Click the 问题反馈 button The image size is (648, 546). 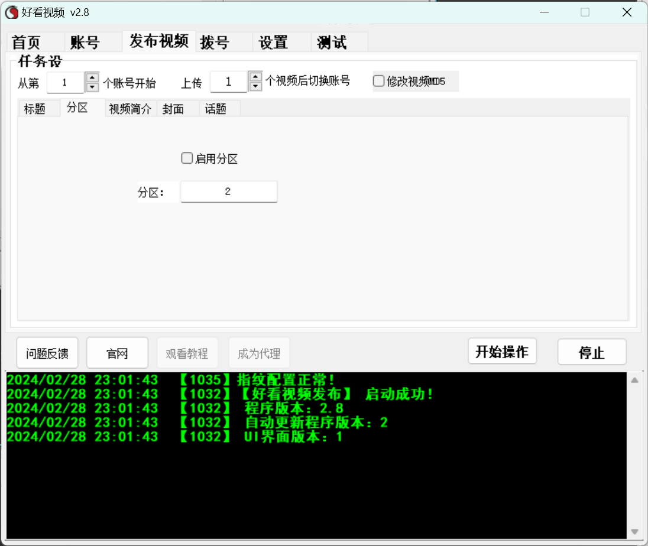tap(47, 353)
